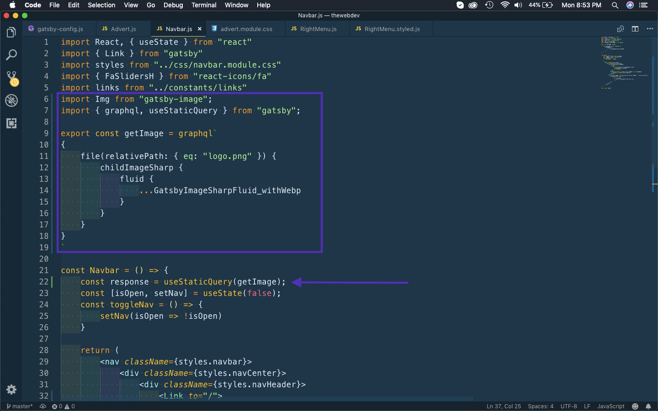Switch to the gatsby-config.js tab
The height and width of the screenshot is (411, 658).
tap(60, 29)
